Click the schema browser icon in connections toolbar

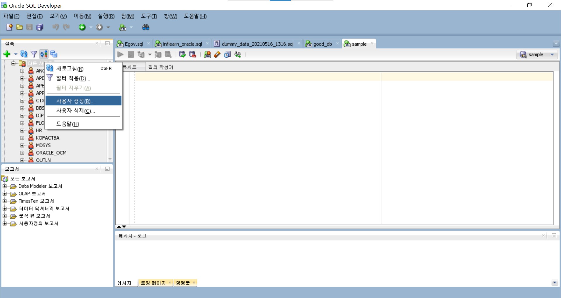[44, 54]
